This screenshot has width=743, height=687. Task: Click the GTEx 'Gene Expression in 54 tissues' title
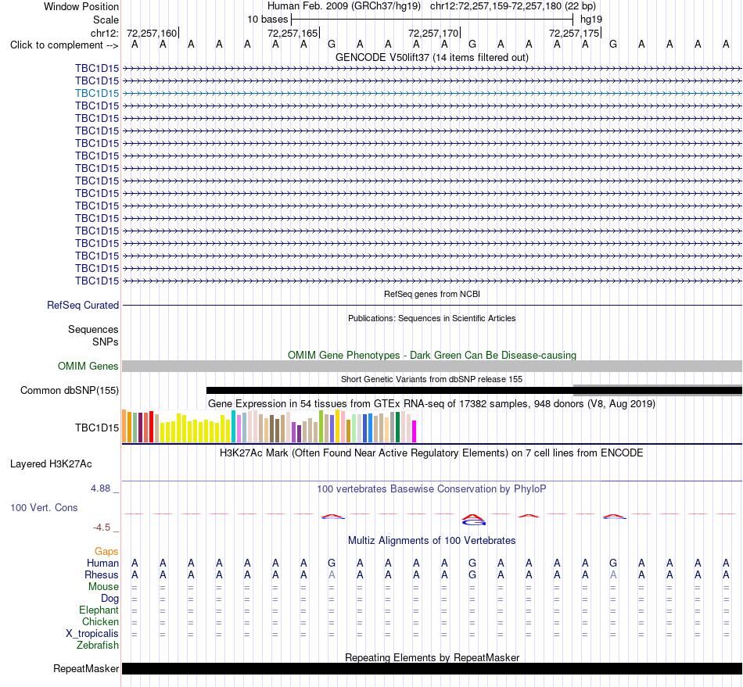(432, 404)
